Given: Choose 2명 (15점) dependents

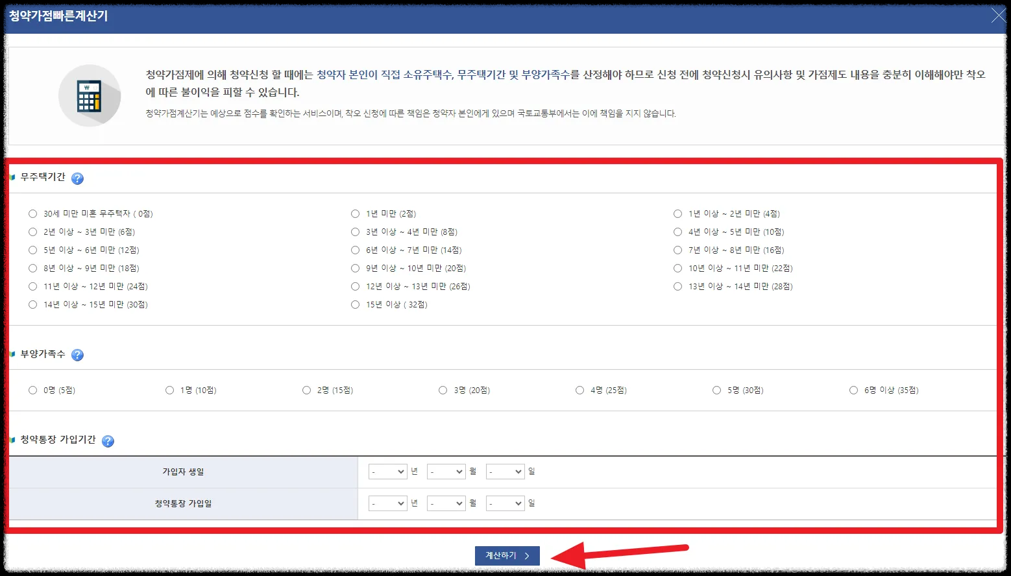Looking at the screenshot, I should [x=306, y=390].
